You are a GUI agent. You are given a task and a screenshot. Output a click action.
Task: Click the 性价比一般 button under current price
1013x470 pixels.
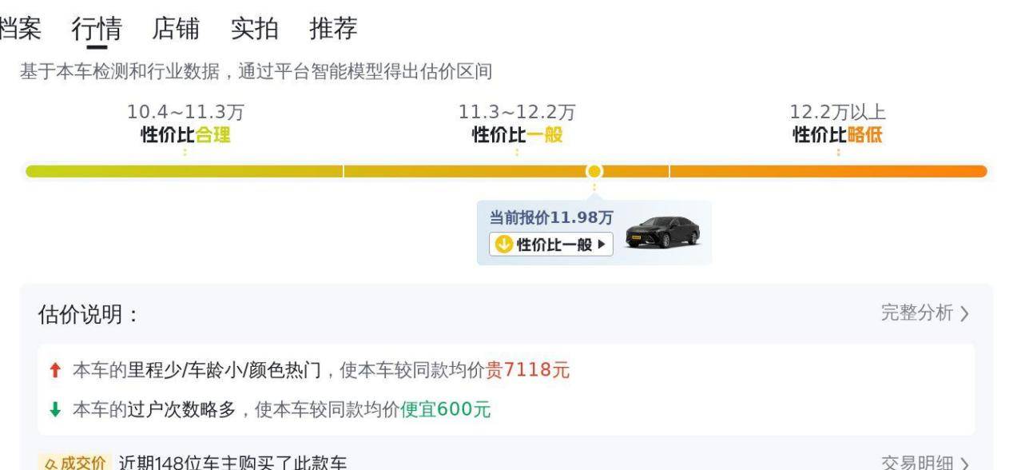[x=551, y=245]
